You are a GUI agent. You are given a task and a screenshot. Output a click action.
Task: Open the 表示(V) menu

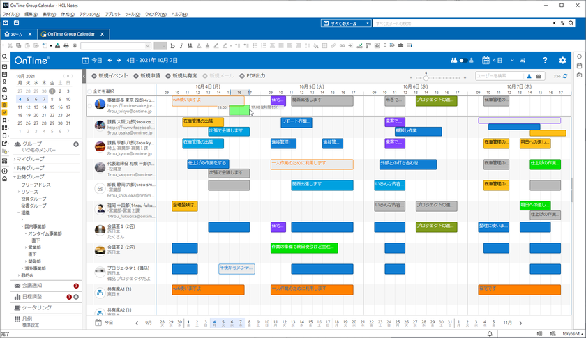(x=49, y=14)
